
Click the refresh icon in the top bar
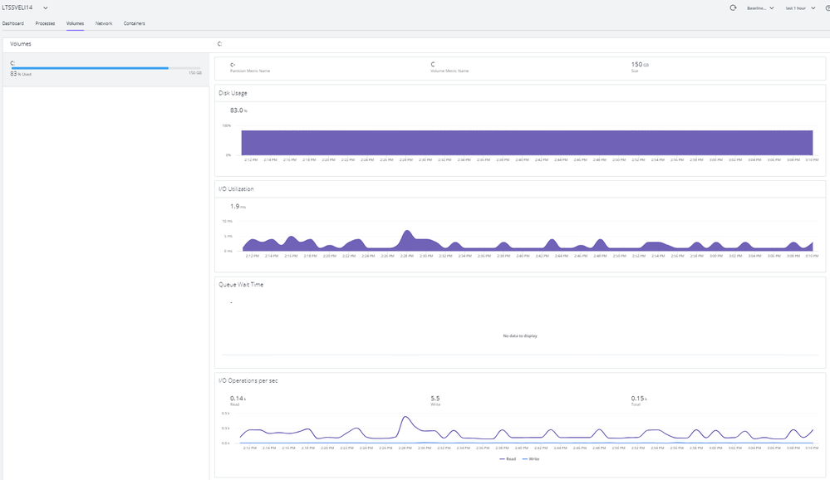coord(733,7)
